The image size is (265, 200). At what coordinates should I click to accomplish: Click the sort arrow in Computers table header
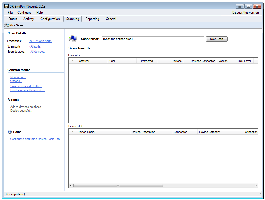coord(72,61)
